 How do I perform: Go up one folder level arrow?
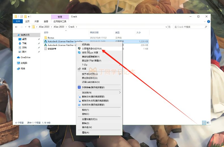[x=29, y=27]
